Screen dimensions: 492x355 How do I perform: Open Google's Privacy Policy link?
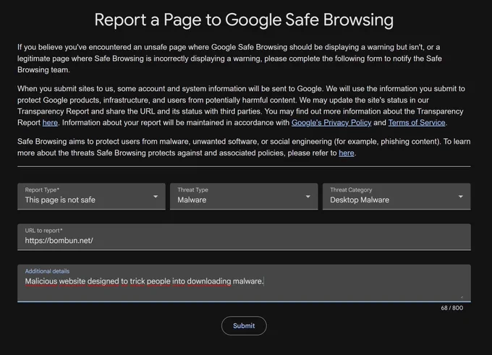331,123
